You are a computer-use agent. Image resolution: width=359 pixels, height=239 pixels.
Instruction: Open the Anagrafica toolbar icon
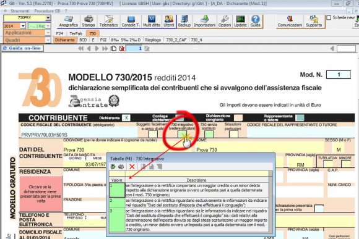pyautogui.click(x=68, y=22)
